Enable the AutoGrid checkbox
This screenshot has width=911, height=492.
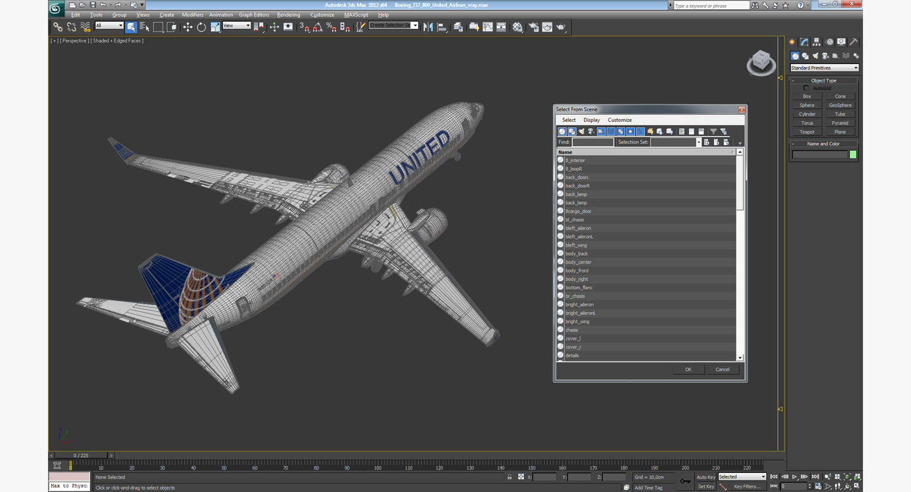(x=806, y=88)
